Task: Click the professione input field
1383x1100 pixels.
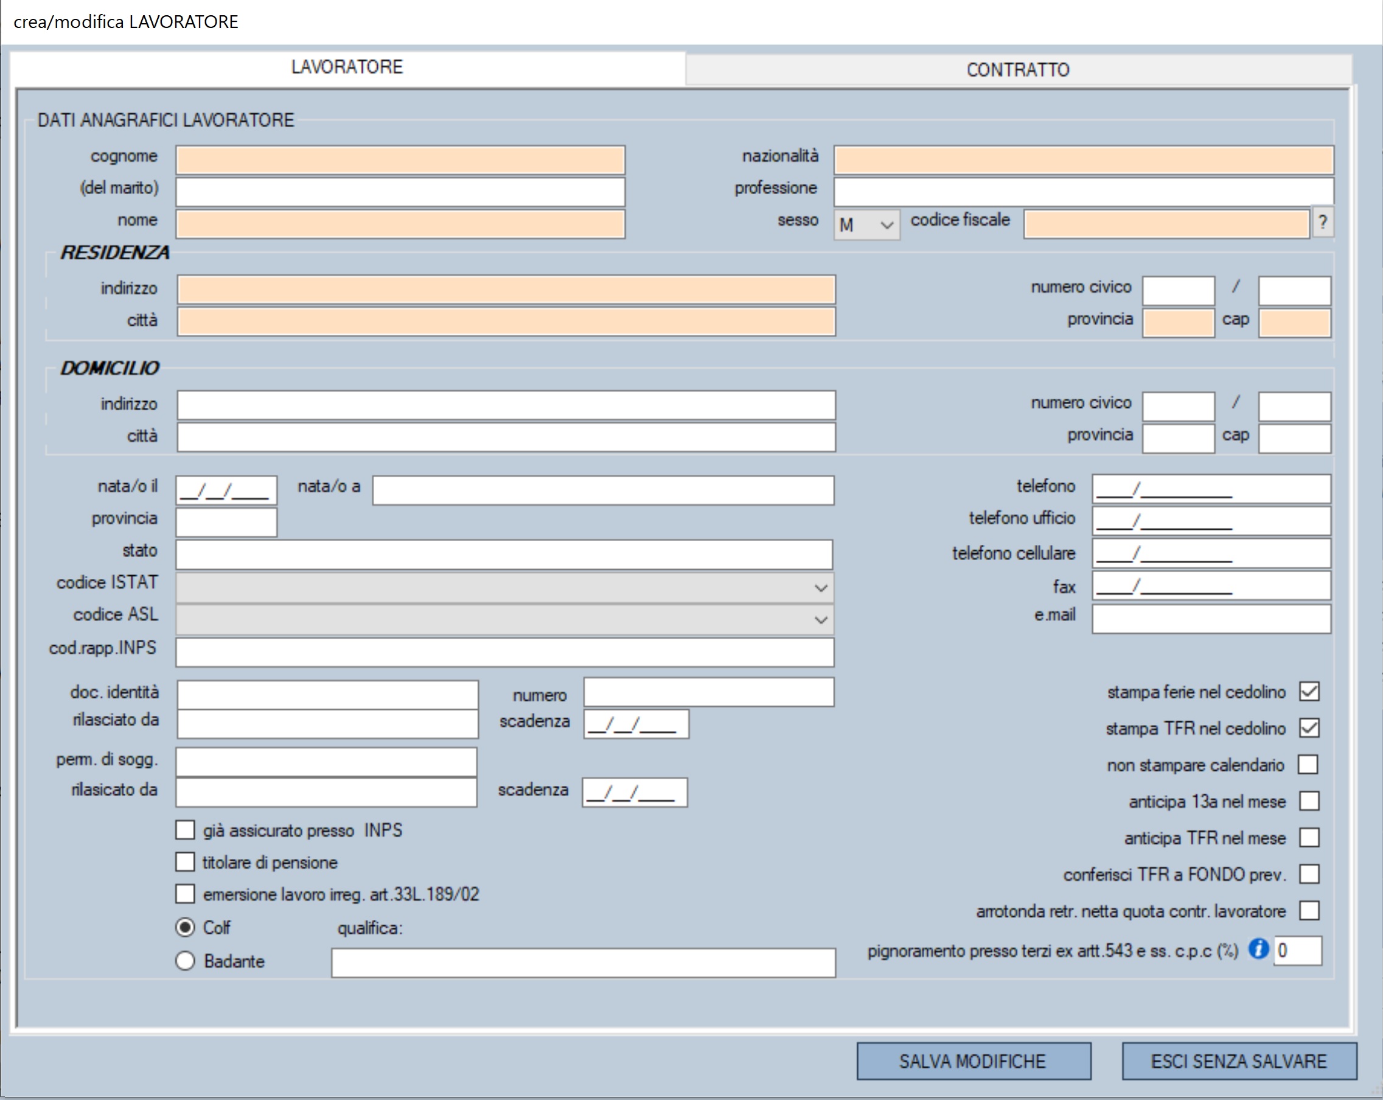Action: coord(1084,192)
